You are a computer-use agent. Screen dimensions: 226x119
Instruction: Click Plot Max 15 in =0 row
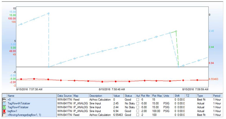(x=154, y=100)
